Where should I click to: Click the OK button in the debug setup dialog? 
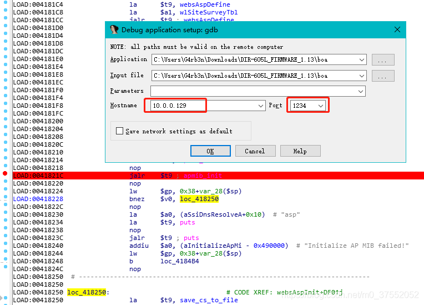210,151
